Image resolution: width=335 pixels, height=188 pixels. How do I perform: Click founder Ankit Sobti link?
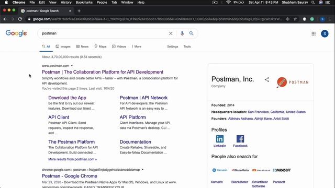(281, 119)
